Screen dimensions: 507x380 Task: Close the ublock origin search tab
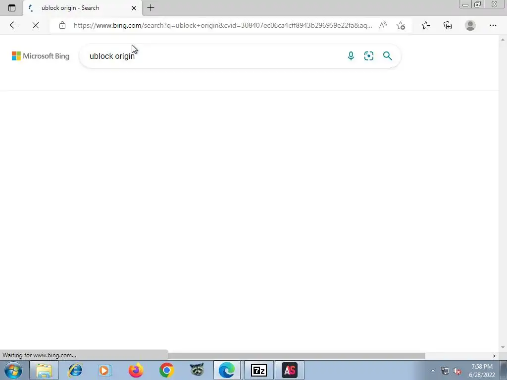[x=134, y=8]
